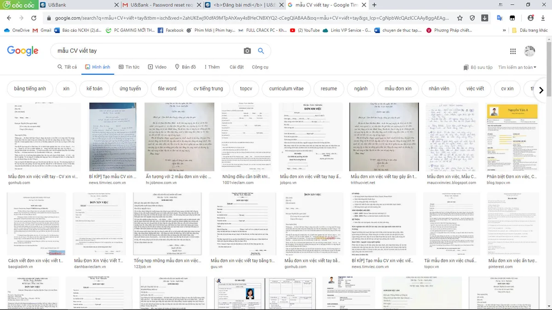Open the Google apps grid

tap(513, 51)
